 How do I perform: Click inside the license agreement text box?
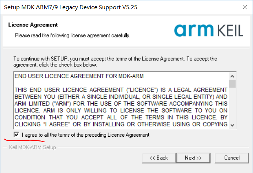coord(121,106)
